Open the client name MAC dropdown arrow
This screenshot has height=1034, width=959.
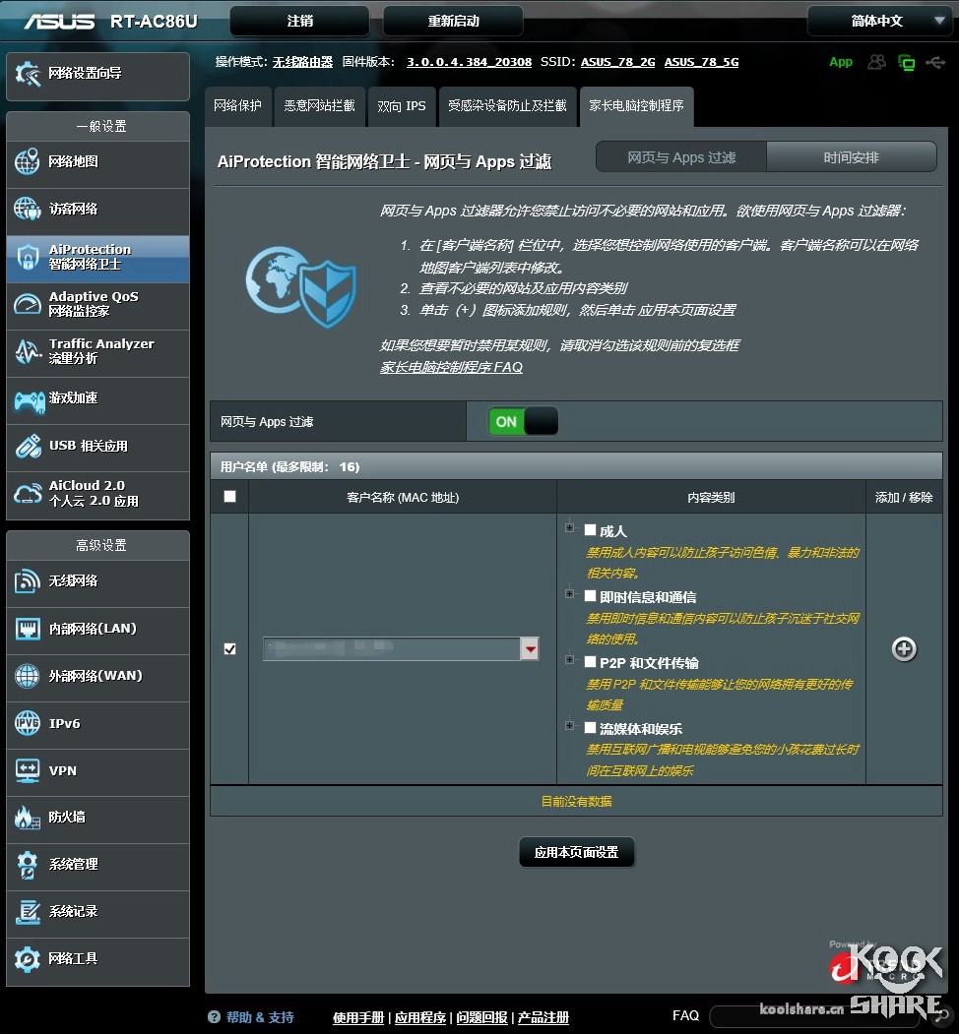(x=530, y=649)
